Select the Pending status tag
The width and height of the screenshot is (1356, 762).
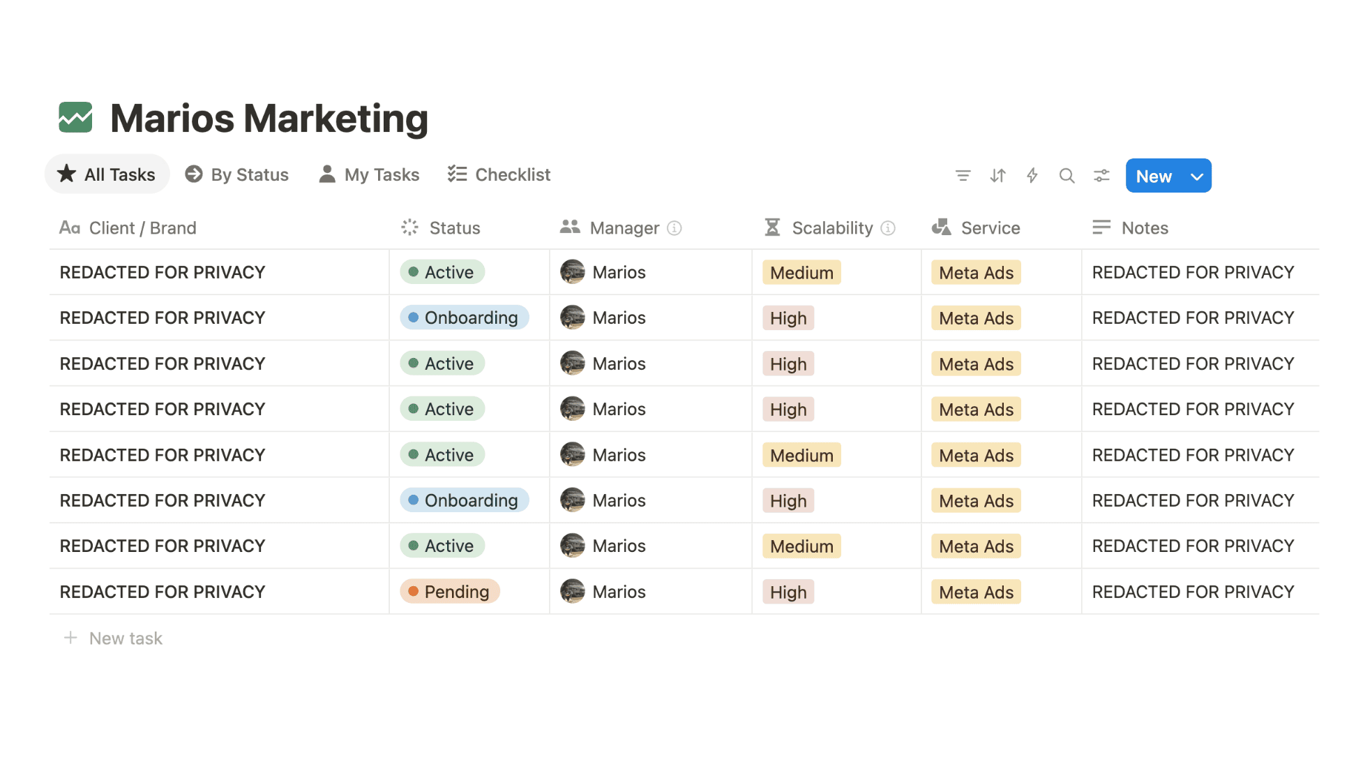coord(449,591)
